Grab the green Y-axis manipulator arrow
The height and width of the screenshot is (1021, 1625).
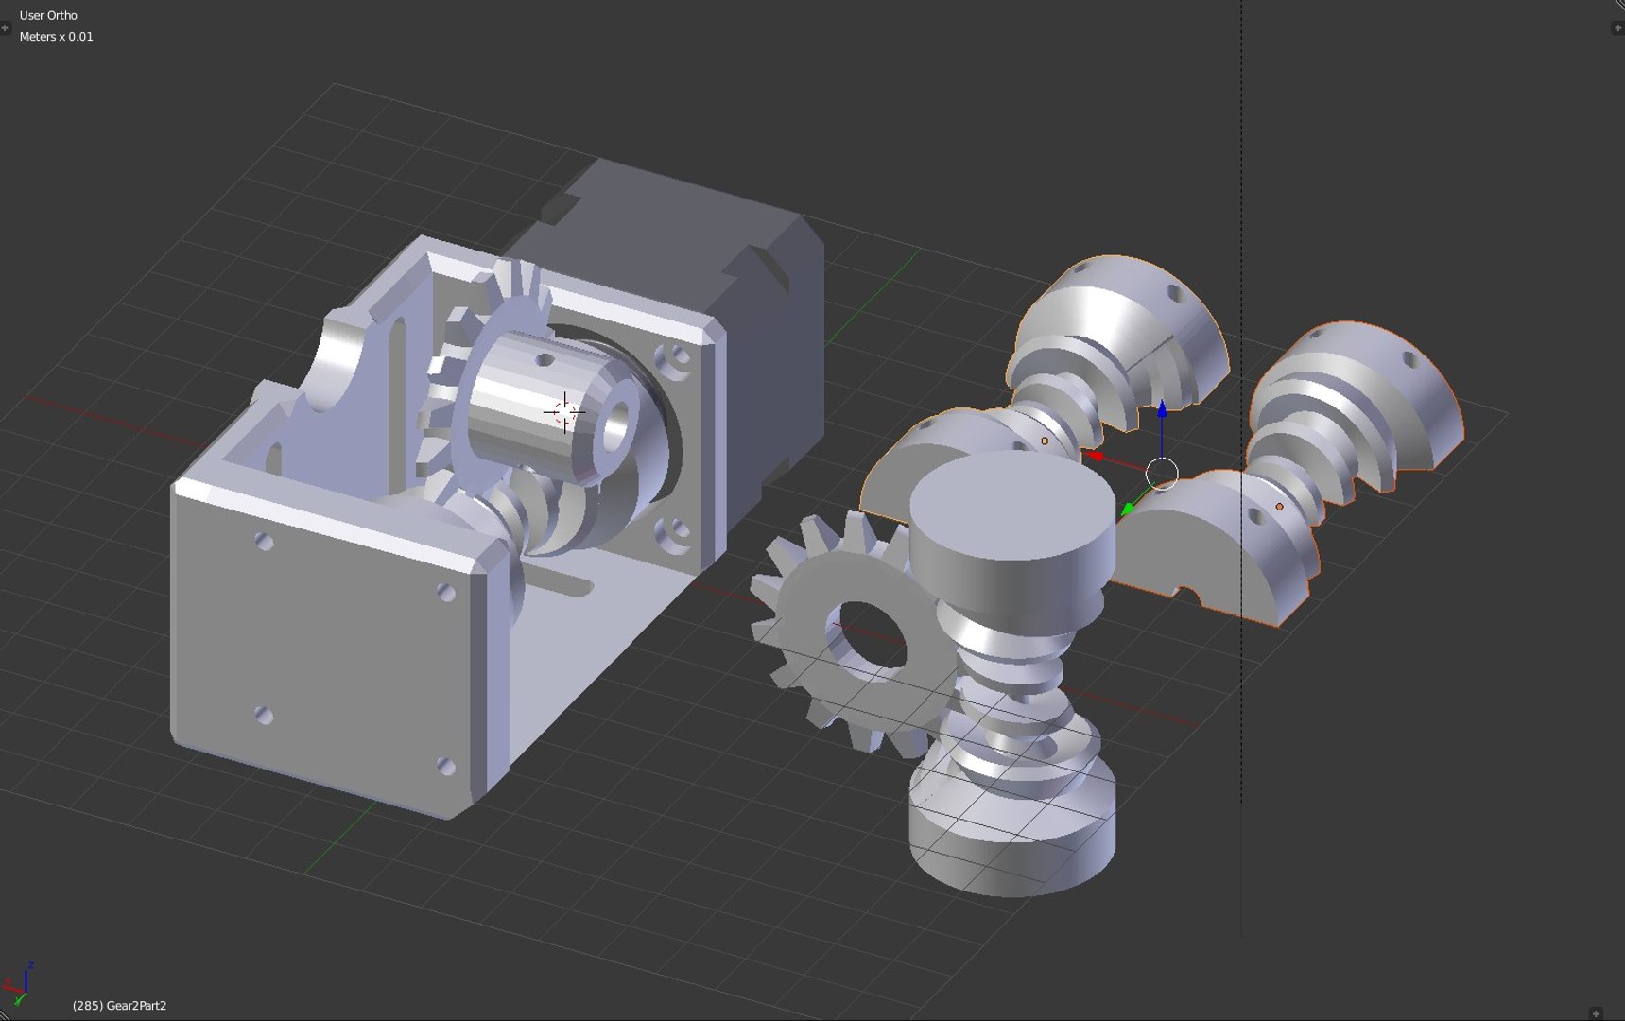click(x=1128, y=510)
